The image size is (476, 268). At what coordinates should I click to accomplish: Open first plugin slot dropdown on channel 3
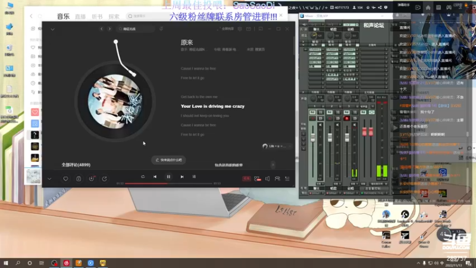pyautogui.click(x=357, y=49)
